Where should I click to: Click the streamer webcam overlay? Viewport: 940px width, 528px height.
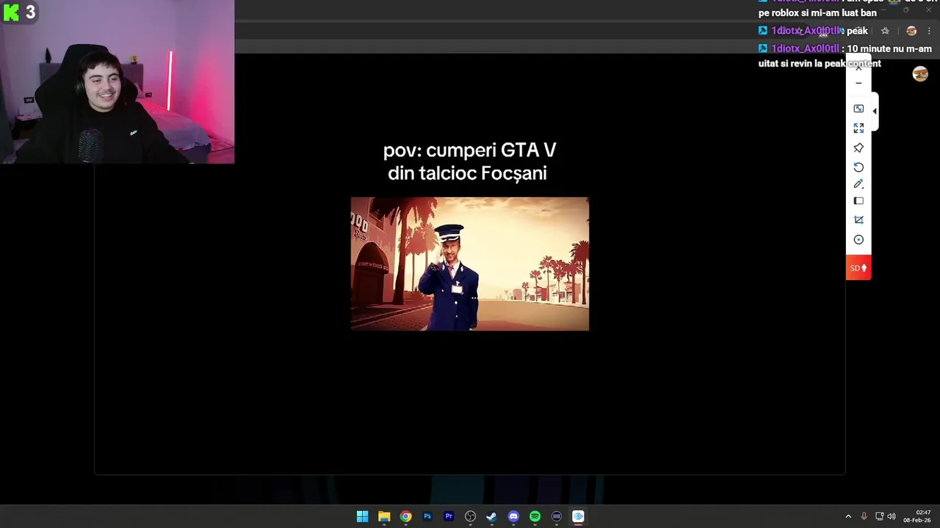pos(117,81)
